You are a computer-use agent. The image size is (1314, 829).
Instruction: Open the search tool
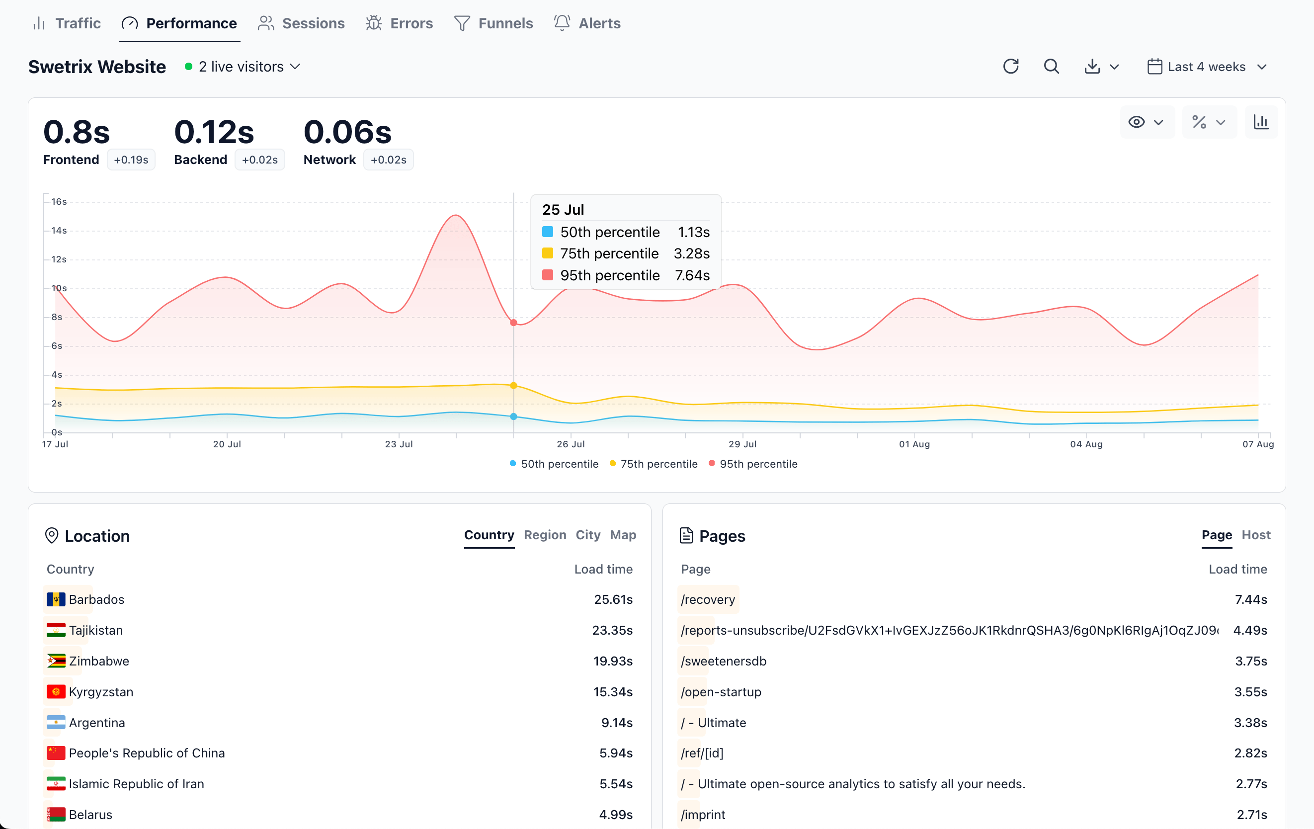point(1051,66)
